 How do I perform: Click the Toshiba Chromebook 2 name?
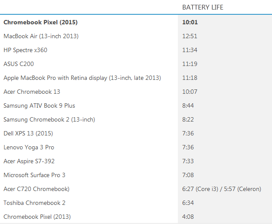34,203
